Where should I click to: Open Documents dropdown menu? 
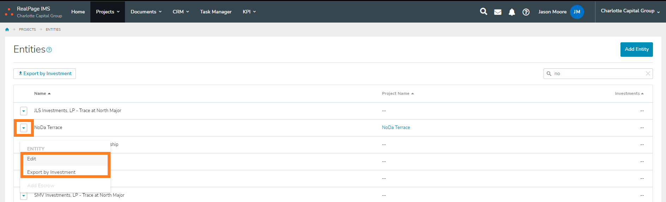146,12
